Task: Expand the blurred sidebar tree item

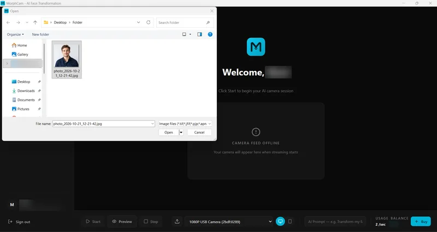Action: [x=7, y=63]
